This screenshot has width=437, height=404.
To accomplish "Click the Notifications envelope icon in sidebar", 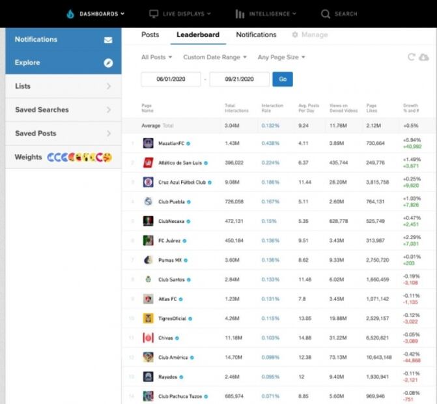I will 108,40.
